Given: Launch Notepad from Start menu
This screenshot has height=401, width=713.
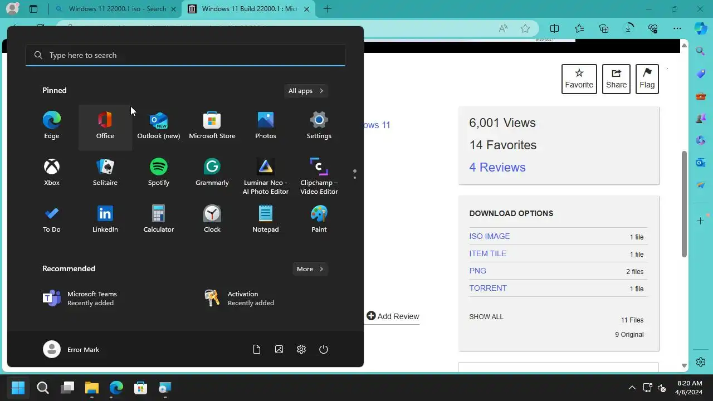Looking at the screenshot, I should (266, 219).
